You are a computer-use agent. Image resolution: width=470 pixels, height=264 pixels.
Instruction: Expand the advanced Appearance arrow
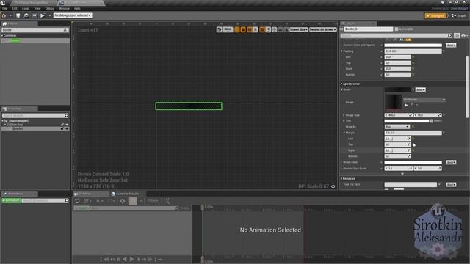click(402, 174)
